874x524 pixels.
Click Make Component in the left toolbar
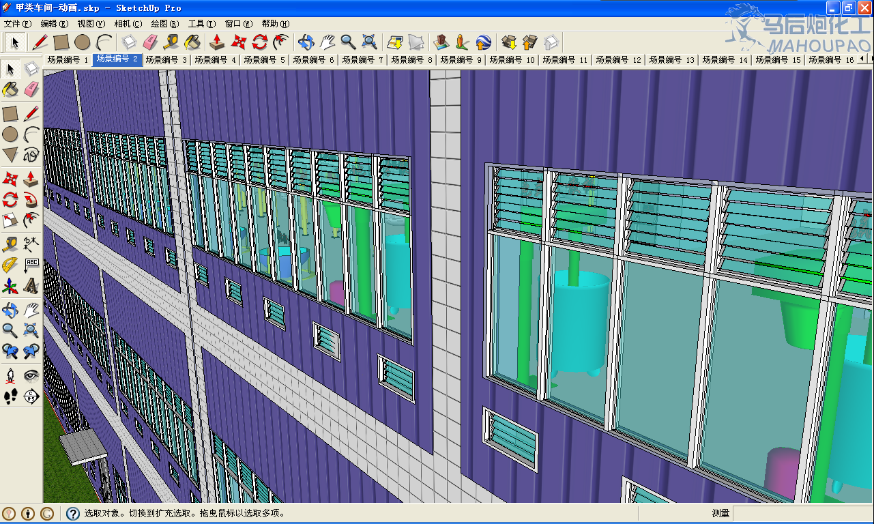click(x=31, y=68)
